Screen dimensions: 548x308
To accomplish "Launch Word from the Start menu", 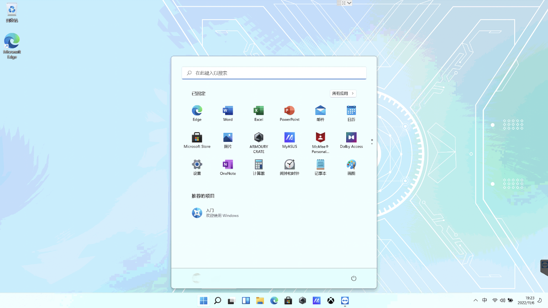I will click(x=228, y=113).
